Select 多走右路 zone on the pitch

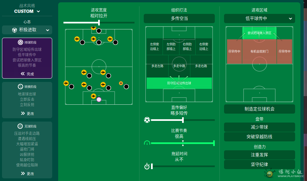click(201, 66)
